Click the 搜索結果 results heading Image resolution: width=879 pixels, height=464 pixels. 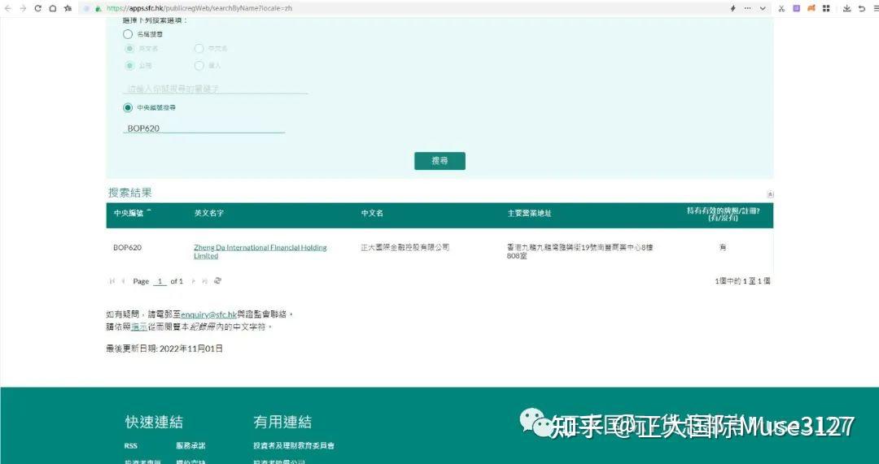(x=130, y=193)
